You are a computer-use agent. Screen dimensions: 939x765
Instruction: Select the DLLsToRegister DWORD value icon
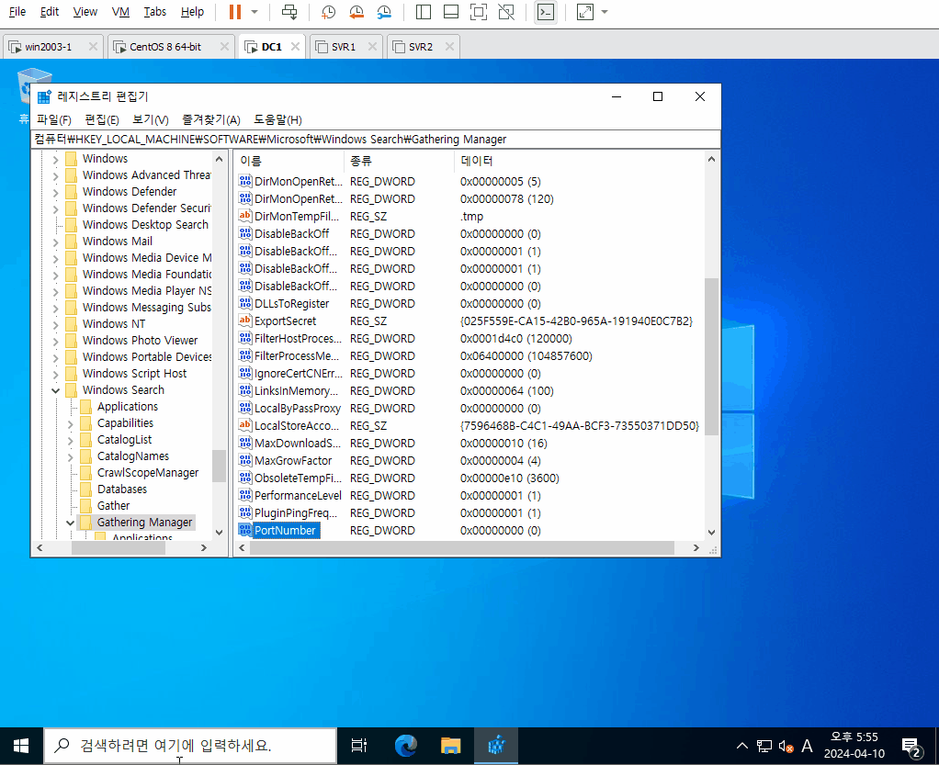(x=245, y=303)
